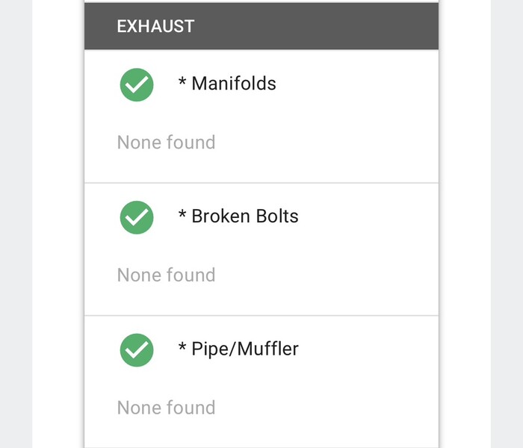Click the gray margin left of the page

(15, 224)
